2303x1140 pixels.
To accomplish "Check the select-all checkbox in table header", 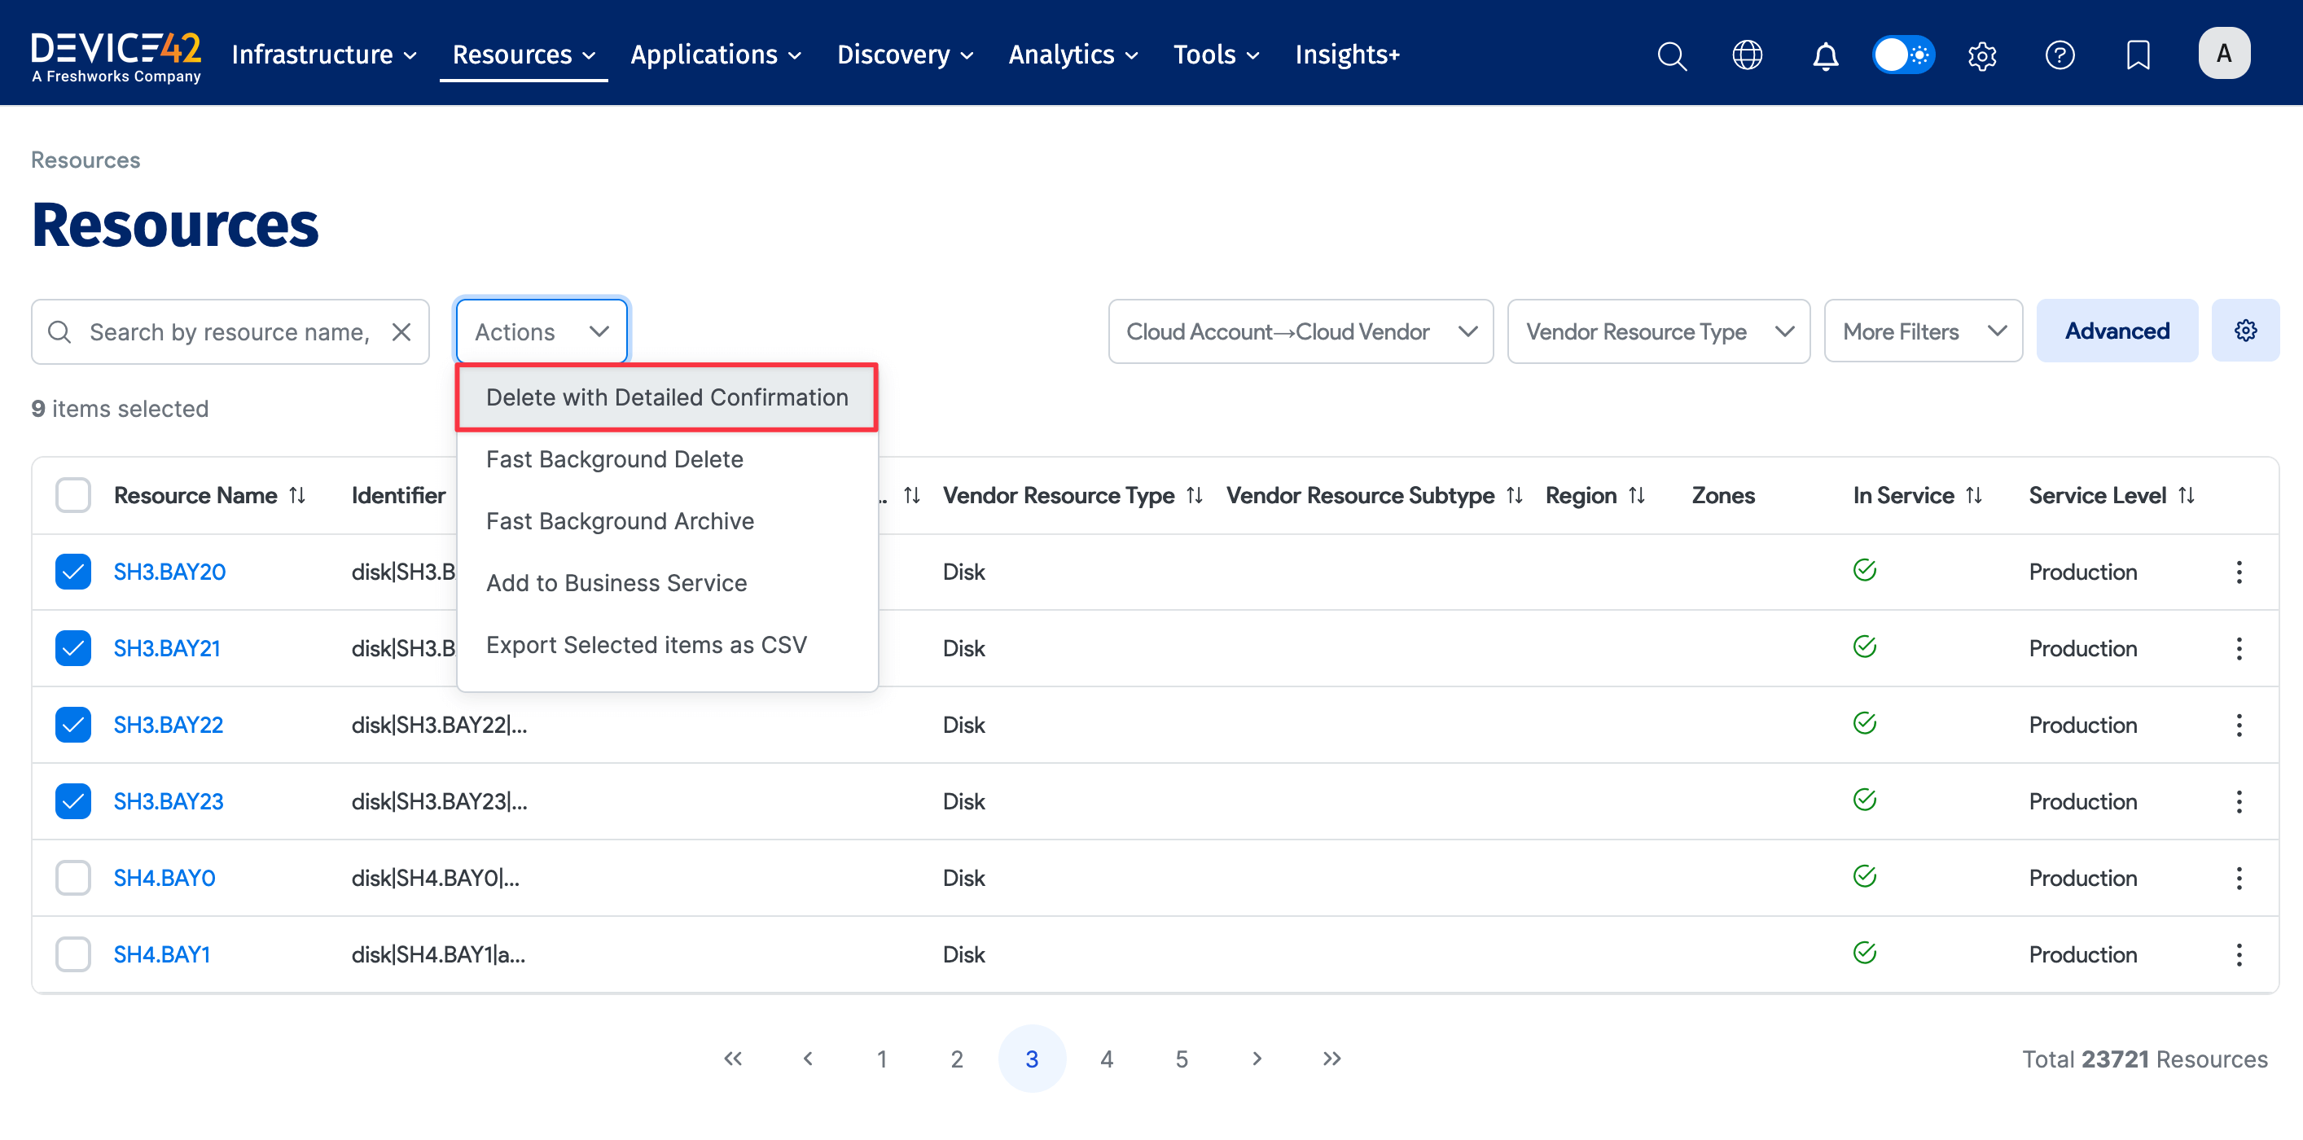I will click(x=72, y=494).
